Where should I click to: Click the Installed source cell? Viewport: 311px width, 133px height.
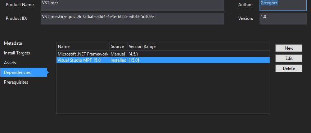[x=118, y=60]
